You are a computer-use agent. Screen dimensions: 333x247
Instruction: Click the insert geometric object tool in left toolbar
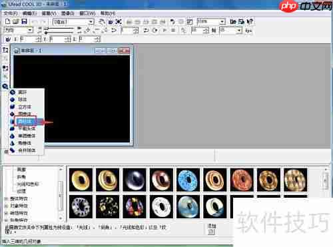5,86
